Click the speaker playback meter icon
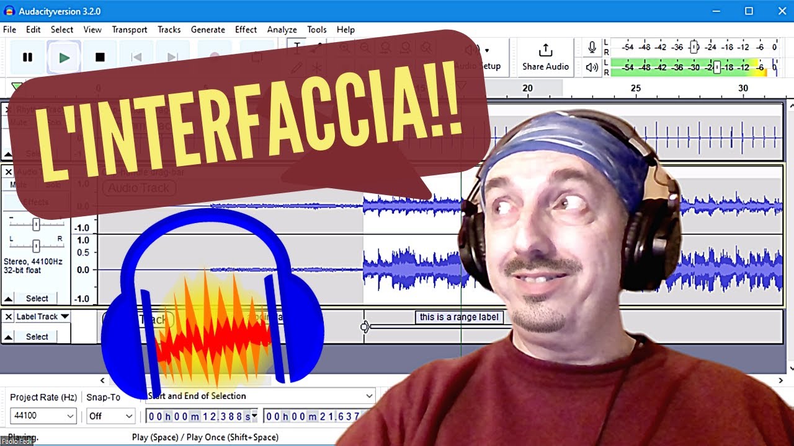 pyautogui.click(x=592, y=67)
